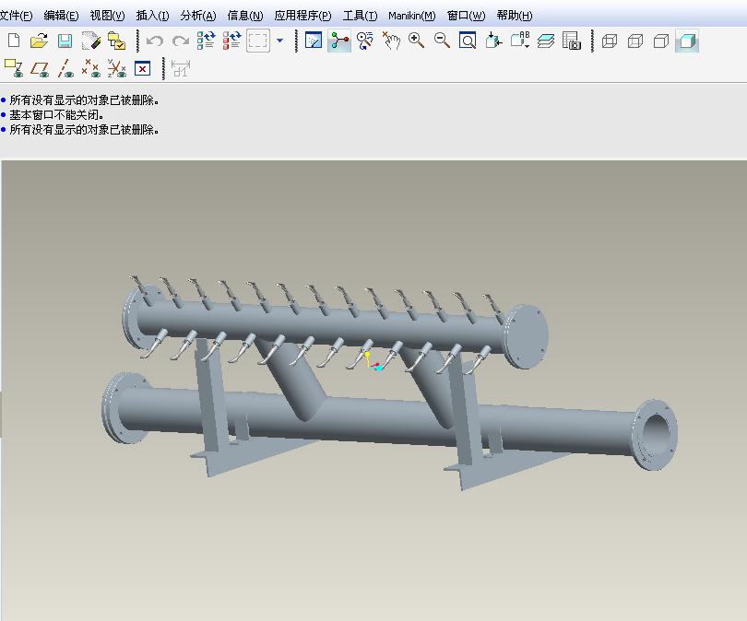Open the 窗口(W) menu
The width and height of the screenshot is (747, 621).
tap(466, 16)
